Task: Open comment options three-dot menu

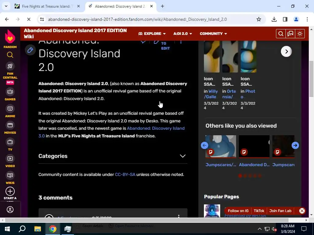Action: click(x=179, y=216)
